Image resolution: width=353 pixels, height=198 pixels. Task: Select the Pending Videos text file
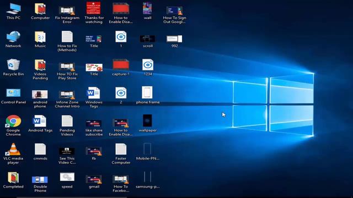click(x=67, y=125)
